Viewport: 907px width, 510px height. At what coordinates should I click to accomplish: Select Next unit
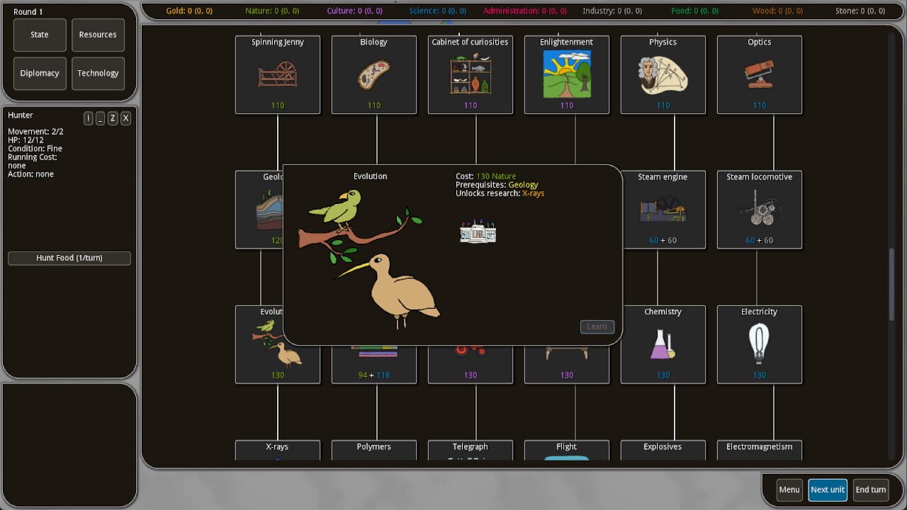click(827, 489)
